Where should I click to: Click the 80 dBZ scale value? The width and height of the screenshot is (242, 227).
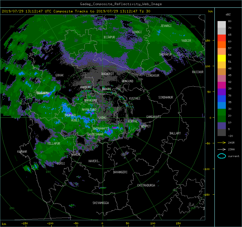(x=230, y=21)
